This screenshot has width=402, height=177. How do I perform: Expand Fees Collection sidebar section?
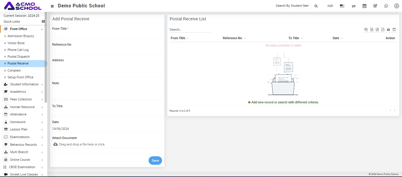pos(21,99)
